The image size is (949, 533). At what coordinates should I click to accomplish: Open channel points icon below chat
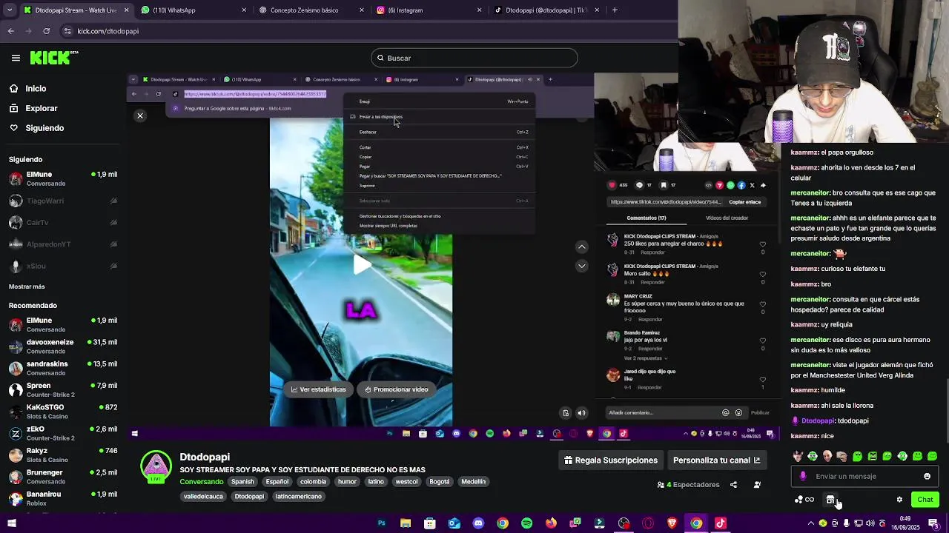click(804, 500)
